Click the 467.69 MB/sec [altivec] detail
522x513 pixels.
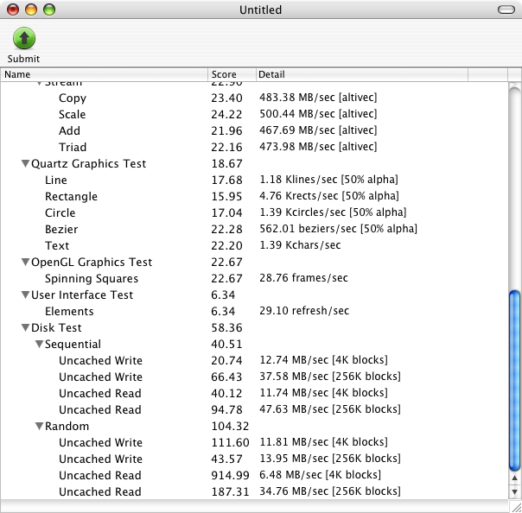coord(318,130)
